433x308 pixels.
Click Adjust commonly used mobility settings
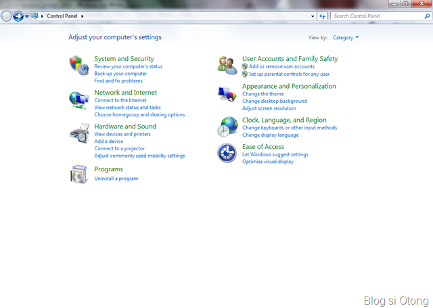(139, 156)
